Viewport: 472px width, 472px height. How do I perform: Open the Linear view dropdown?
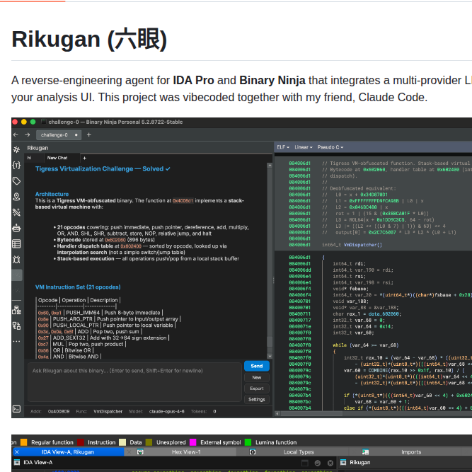[x=304, y=147]
